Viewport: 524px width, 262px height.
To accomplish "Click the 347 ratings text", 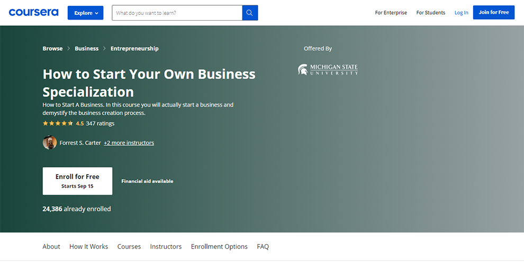I will [100, 123].
